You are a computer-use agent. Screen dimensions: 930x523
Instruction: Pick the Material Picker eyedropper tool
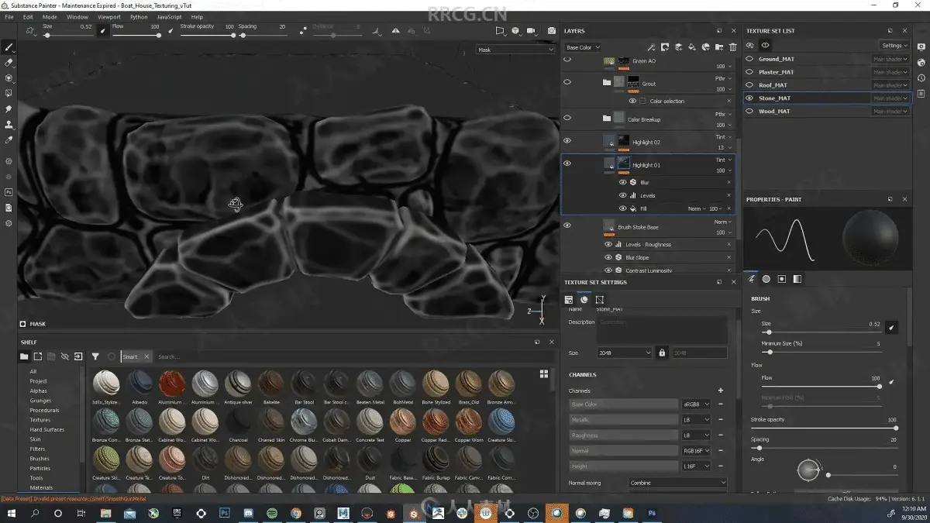coord(9,140)
